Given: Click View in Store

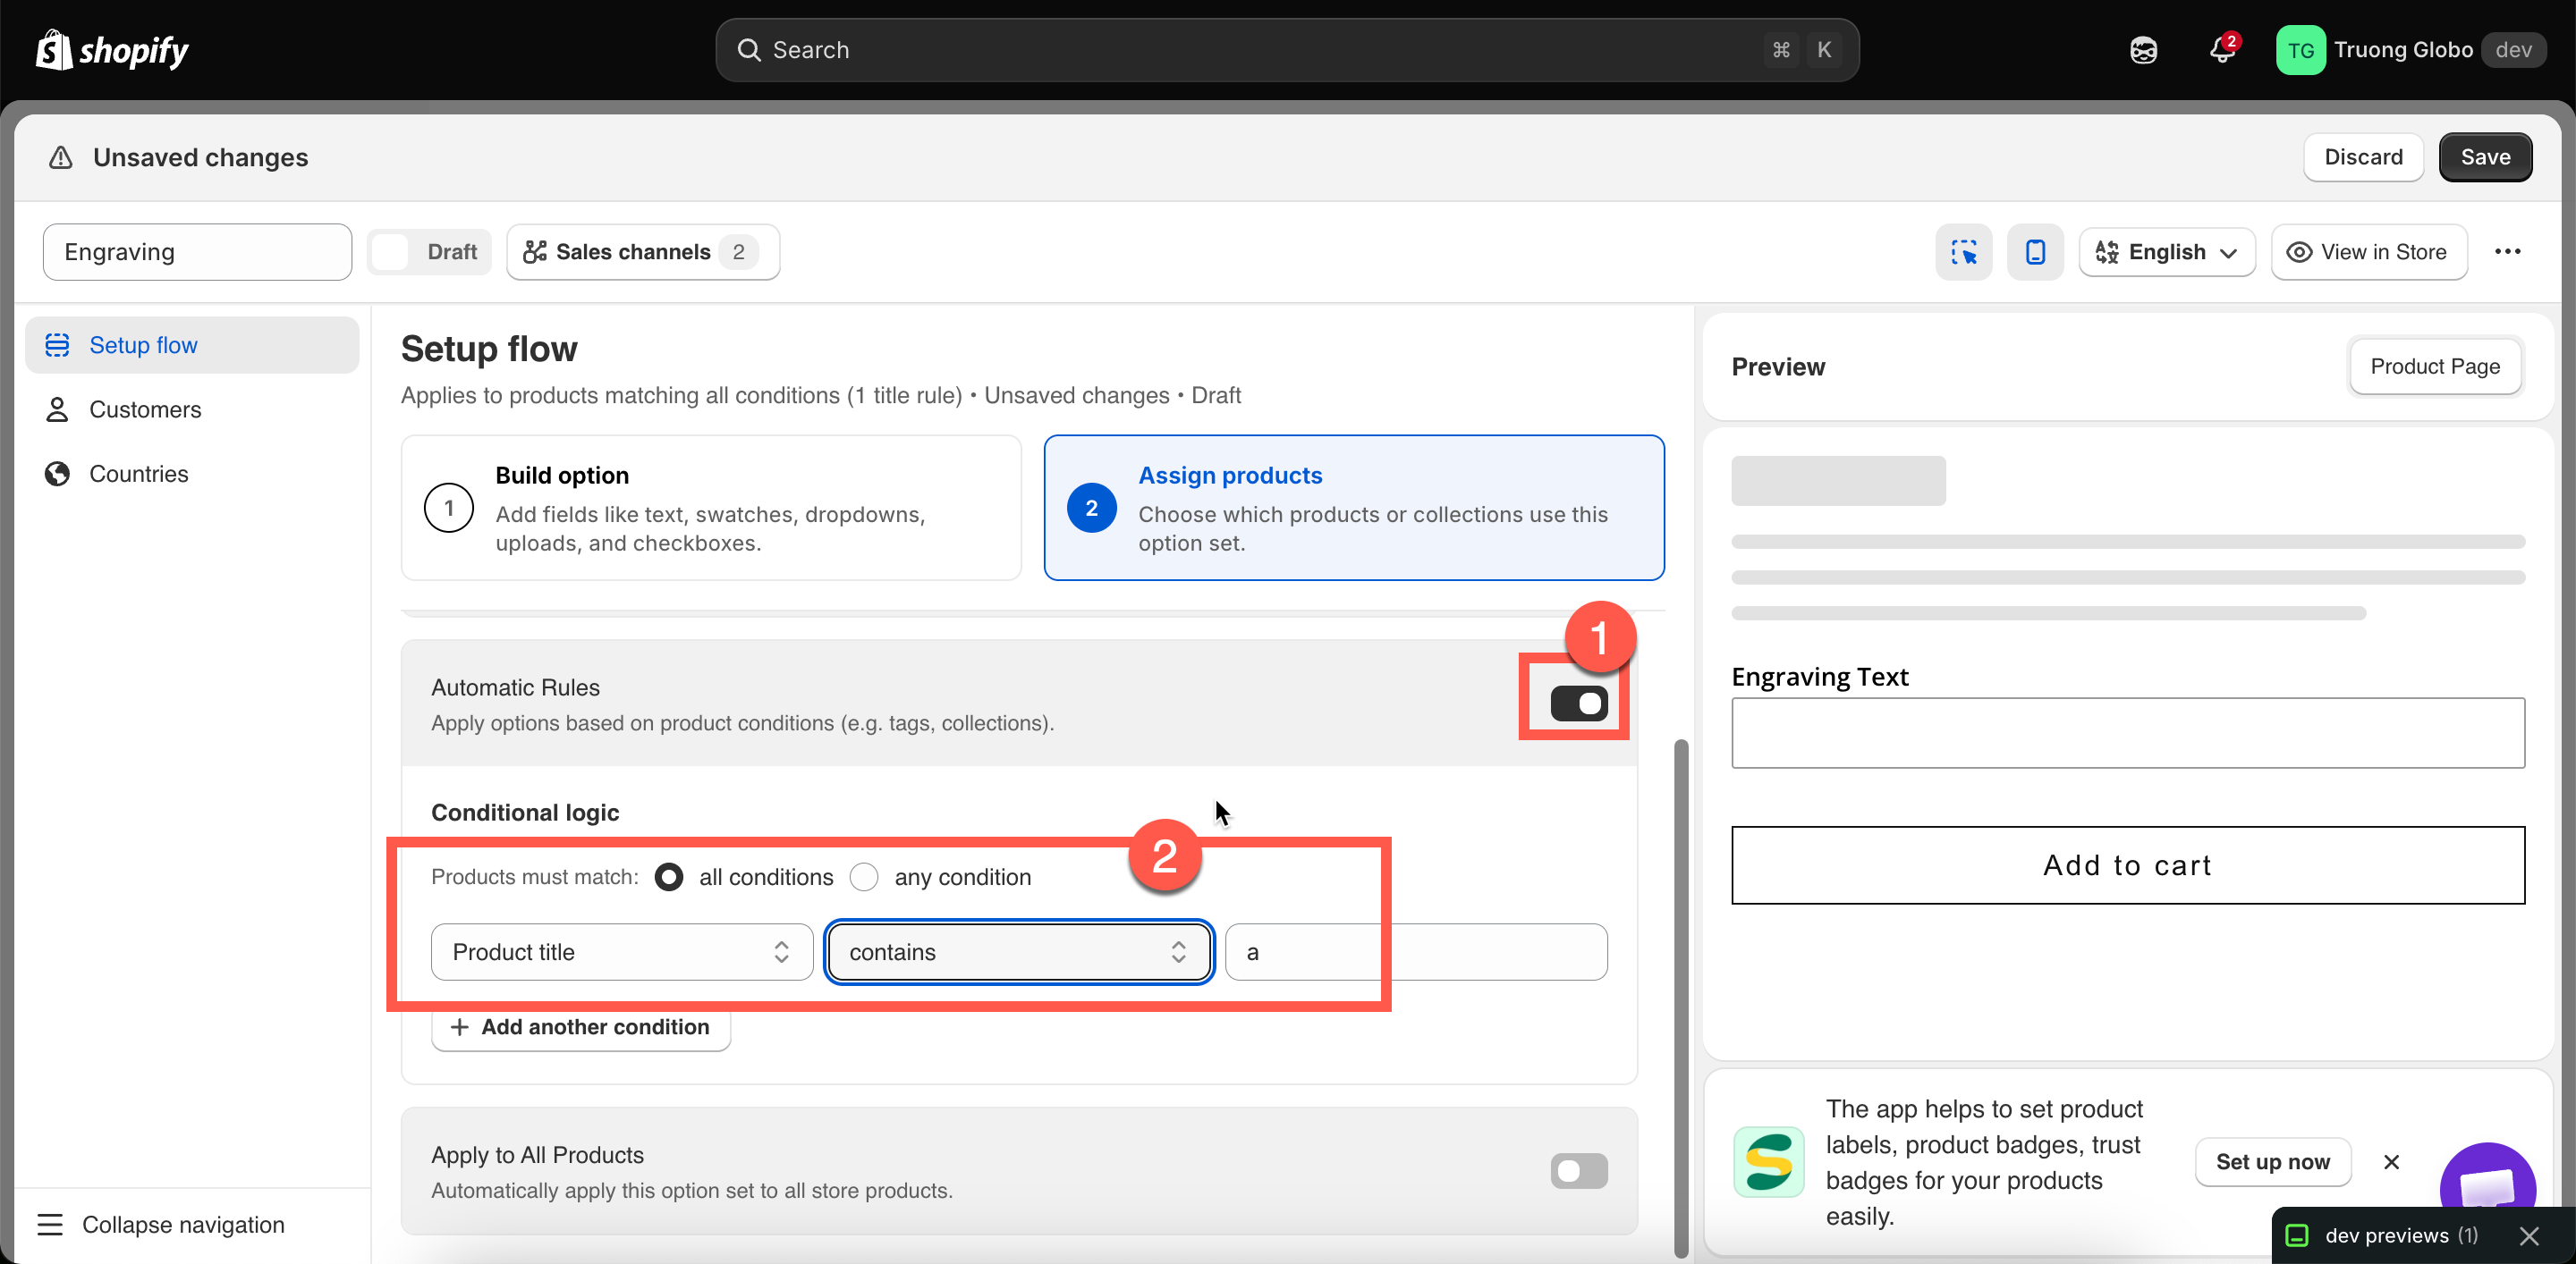Looking at the screenshot, I should coord(2369,252).
